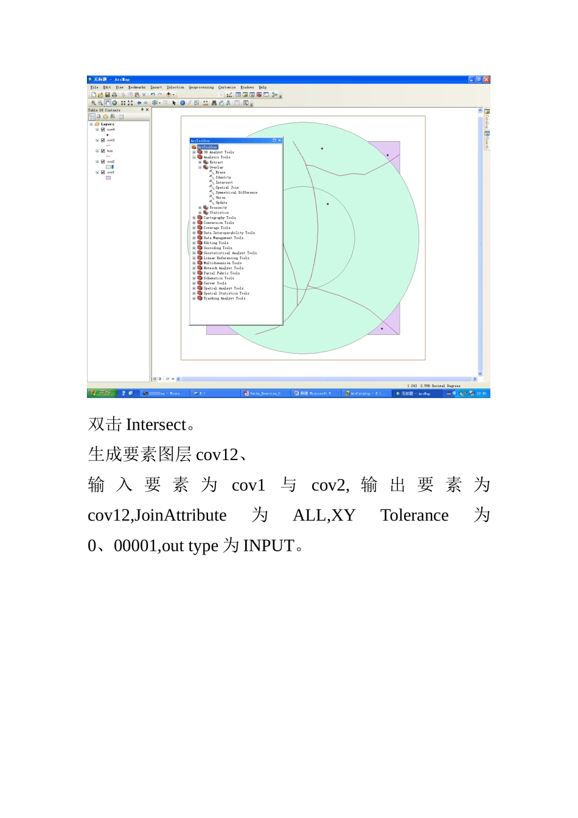This screenshot has height=818, width=578.
Task: Open the Bookmarks menu
Action: [x=137, y=87]
